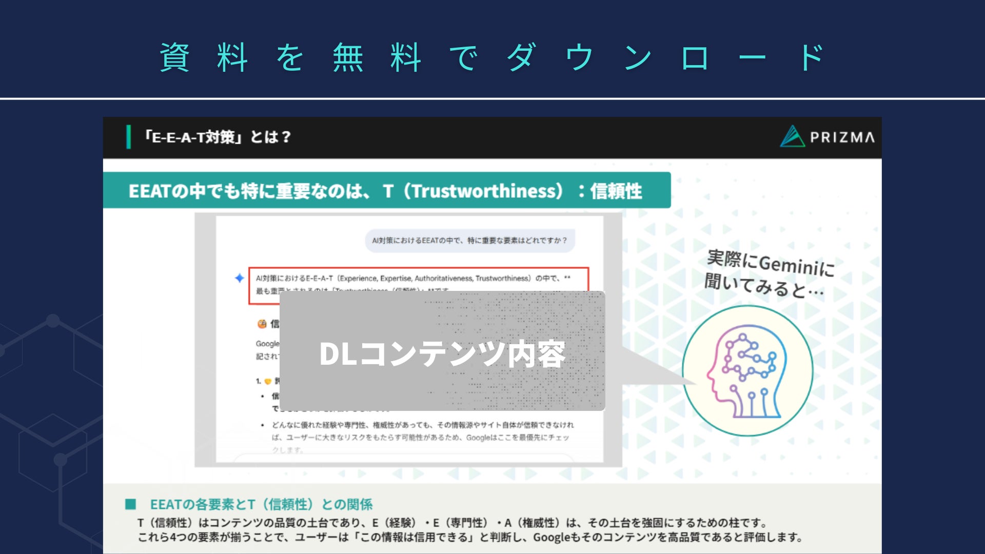Click the yellow emoji in list item 1
985x554 pixels.
coord(267,381)
